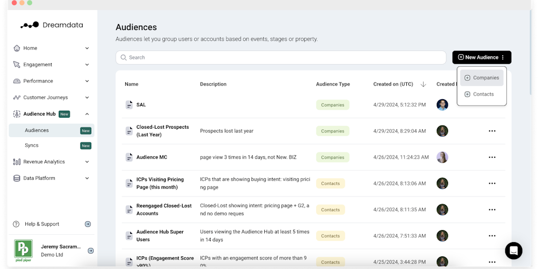Screen dimensions: 539x269
Task: Click the Dreamdata logo
Action: coord(52,25)
